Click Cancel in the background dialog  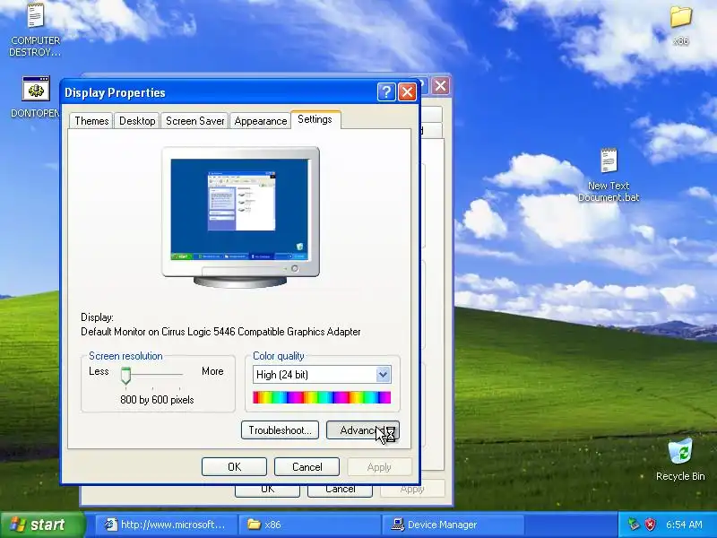click(x=341, y=490)
